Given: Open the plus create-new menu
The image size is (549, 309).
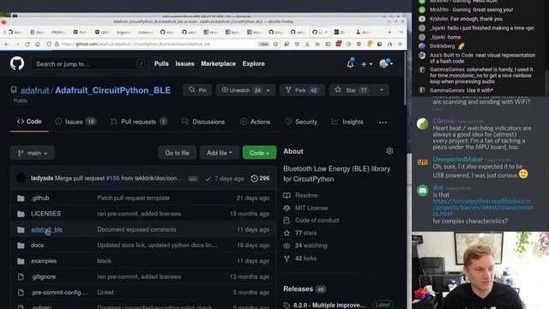Looking at the screenshot, I should [x=366, y=64].
